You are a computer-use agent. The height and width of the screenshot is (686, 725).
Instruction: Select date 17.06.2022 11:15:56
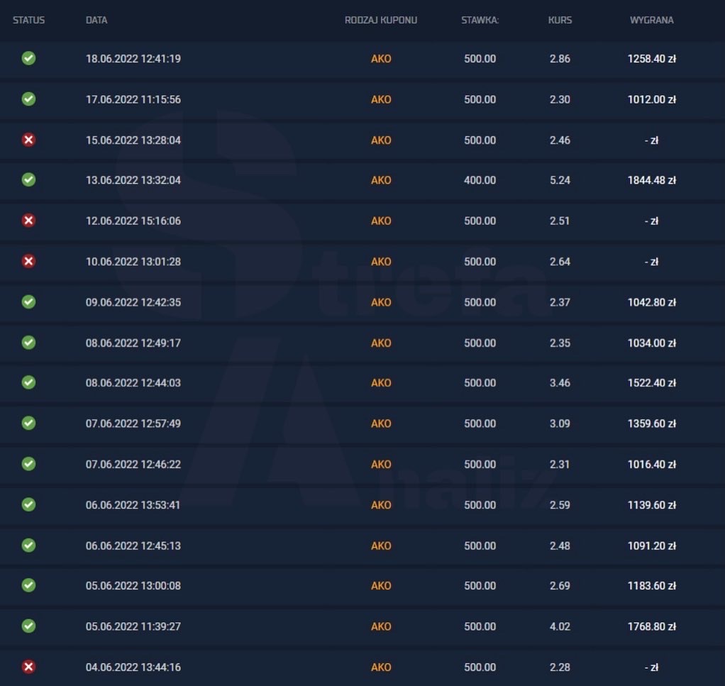click(x=133, y=99)
